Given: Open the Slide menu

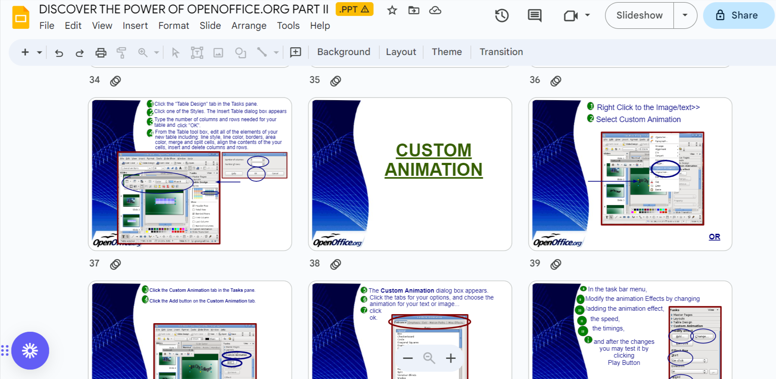Looking at the screenshot, I should pyautogui.click(x=210, y=26).
